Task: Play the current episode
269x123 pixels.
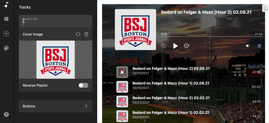Action: [175, 46]
